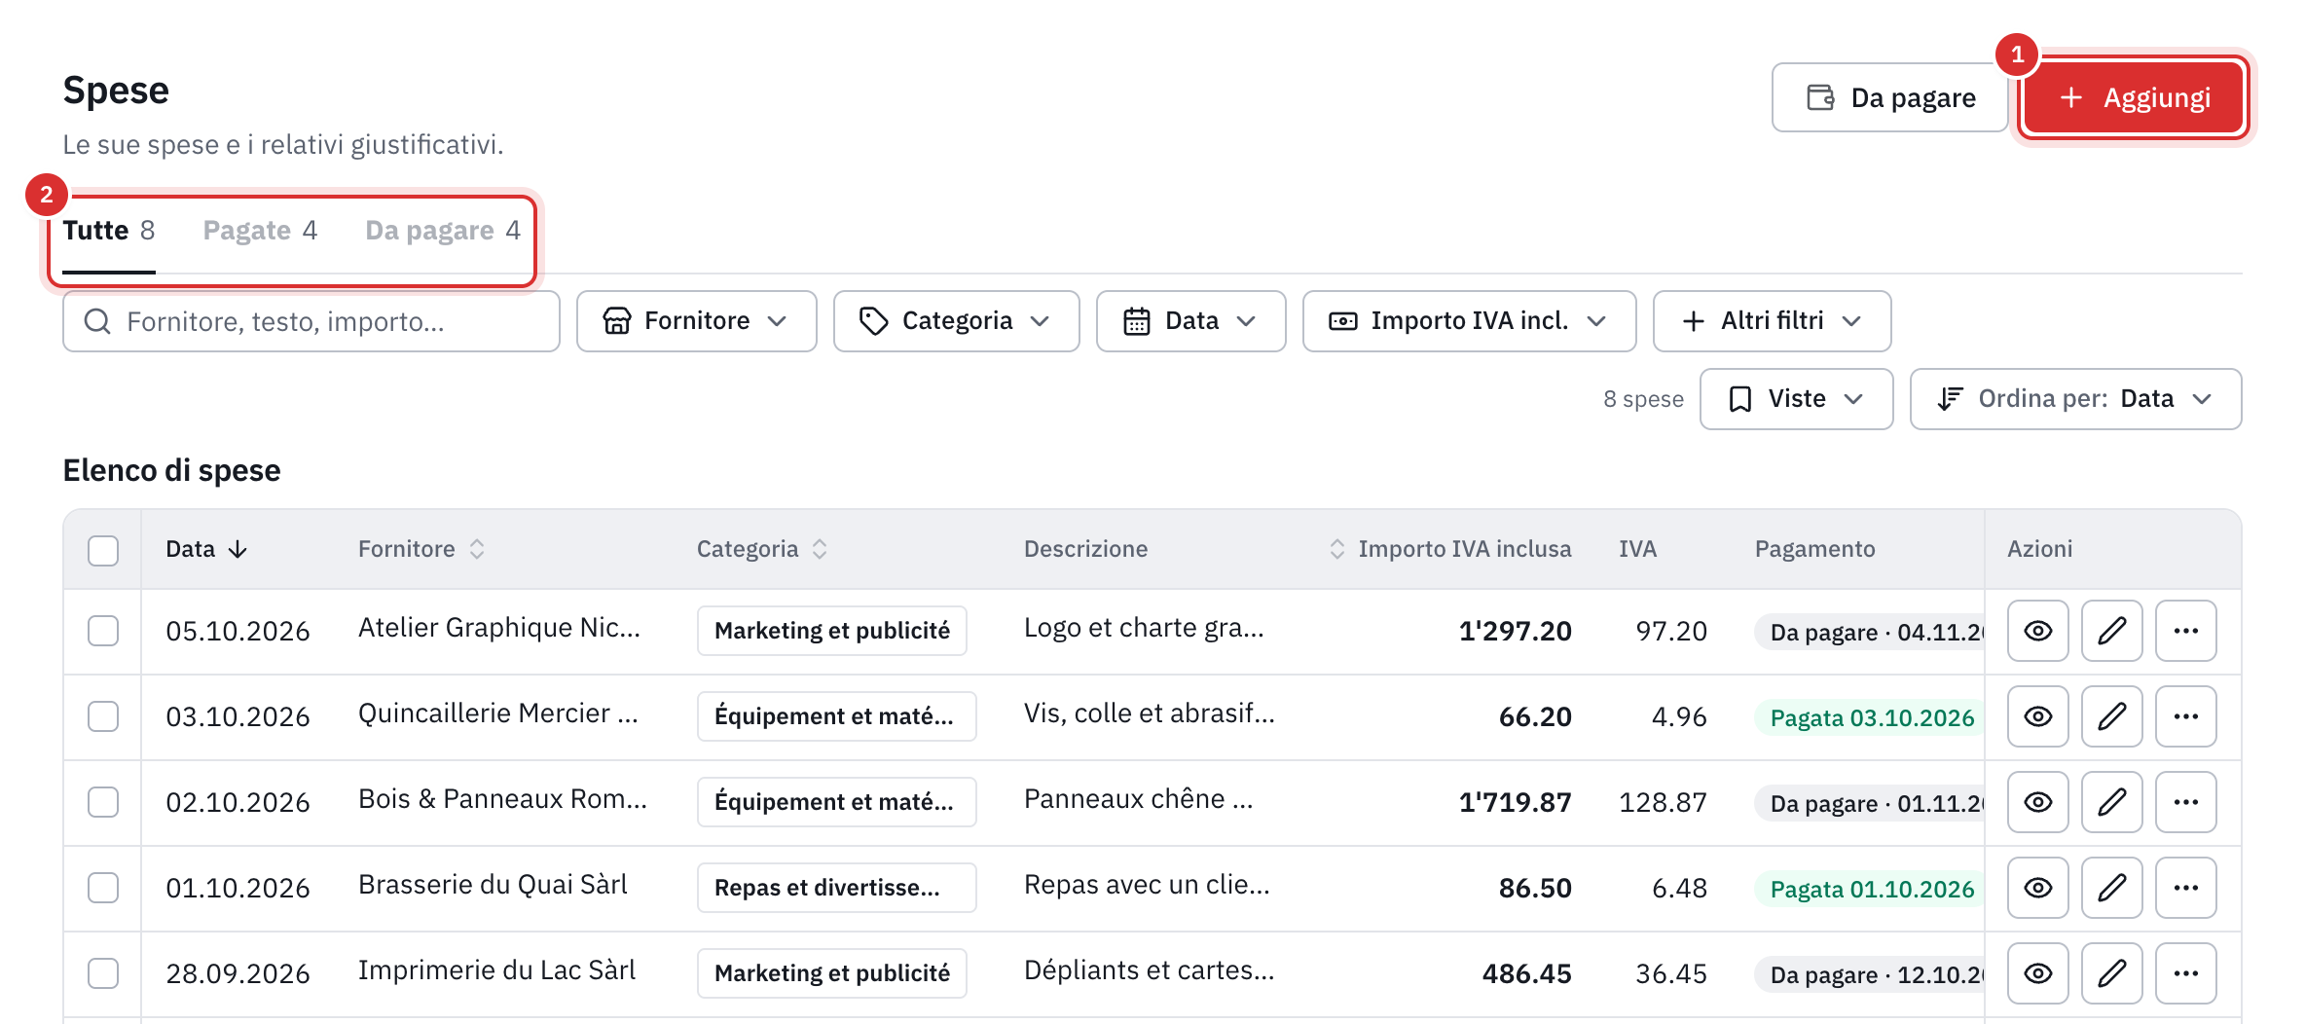
Task: Expand the Categoria filter dropdown
Action: [x=956, y=321]
